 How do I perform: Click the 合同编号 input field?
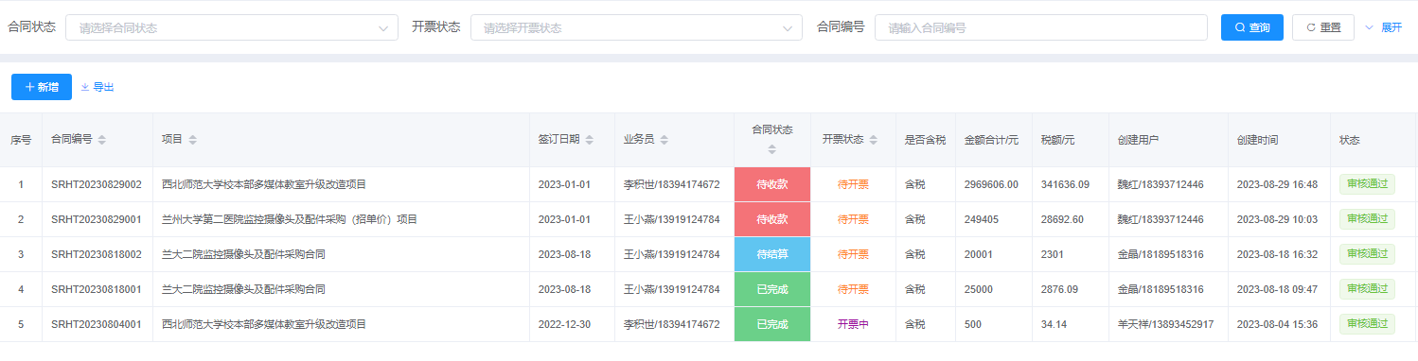point(1041,27)
